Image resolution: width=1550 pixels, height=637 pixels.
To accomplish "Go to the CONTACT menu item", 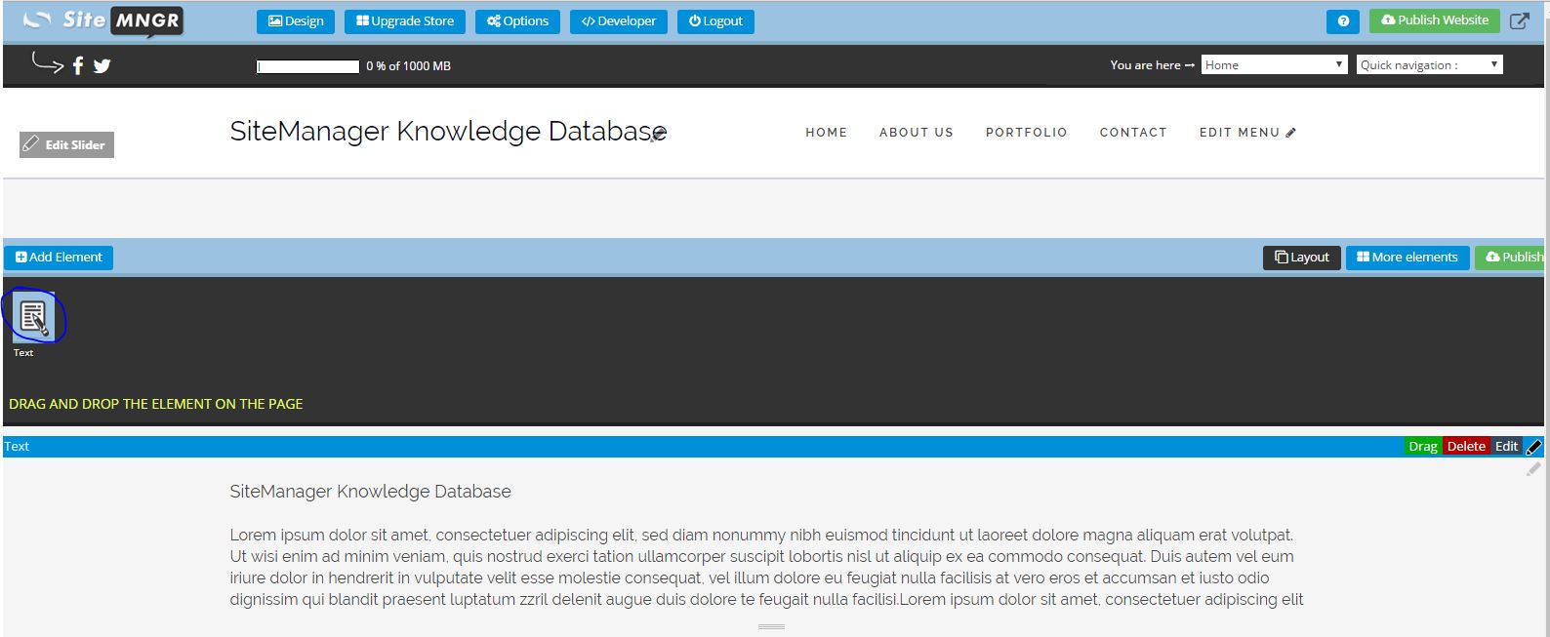I will (x=1133, y=133).
